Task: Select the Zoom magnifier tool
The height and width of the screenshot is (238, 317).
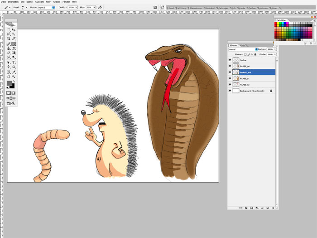Action: click(14, 77)
